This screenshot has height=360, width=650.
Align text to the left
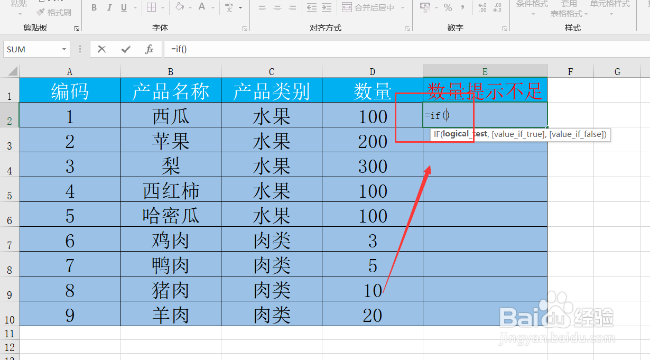[x=263, y=7]
